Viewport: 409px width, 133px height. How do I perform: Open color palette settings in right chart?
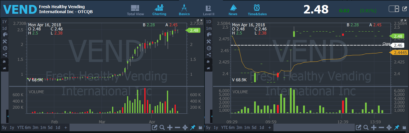pos(209,35)
